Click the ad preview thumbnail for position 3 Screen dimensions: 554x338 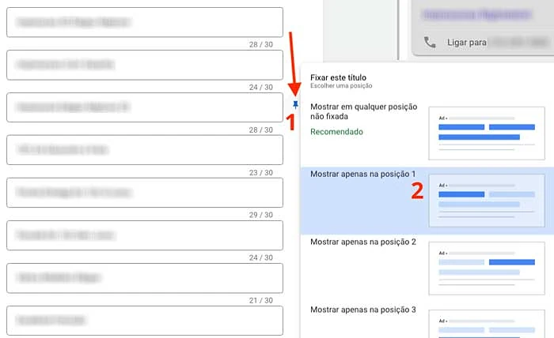pyautogui.click(x=487, y=324)
